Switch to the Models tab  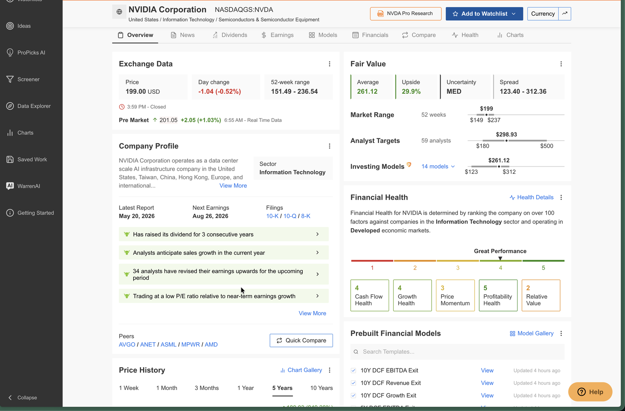click(323, 35)
